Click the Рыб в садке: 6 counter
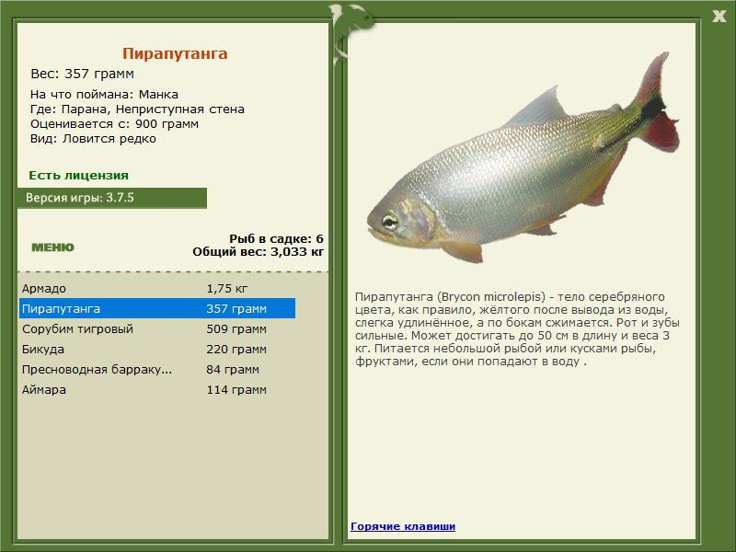 (x=277, y=239)
